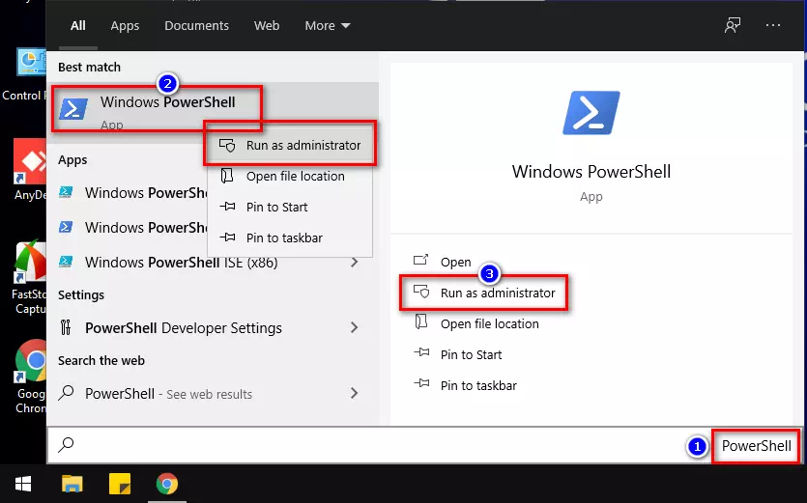Switch to the Apps search tab
The width and height of the screenshot is (807, 503).
(125, 26)
